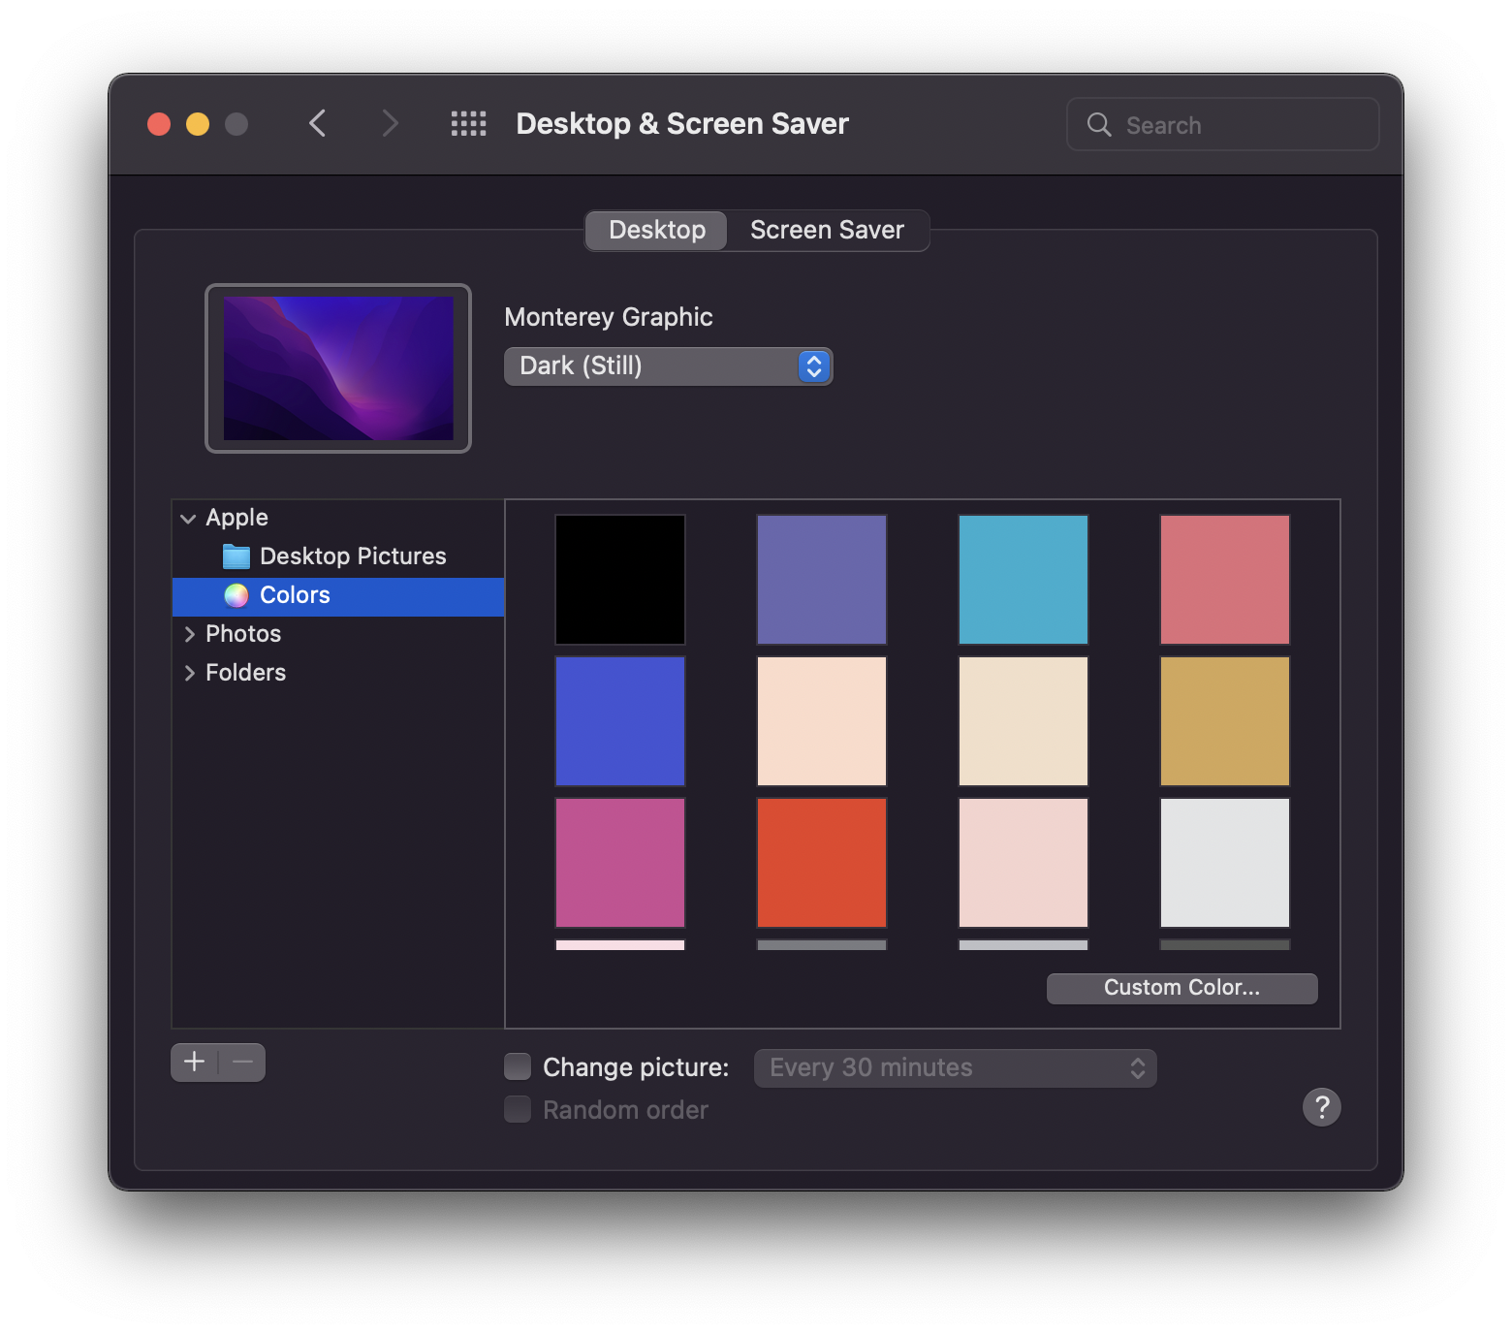
Task: Click the Monterey Graphic title text
Action: [609, 317]
